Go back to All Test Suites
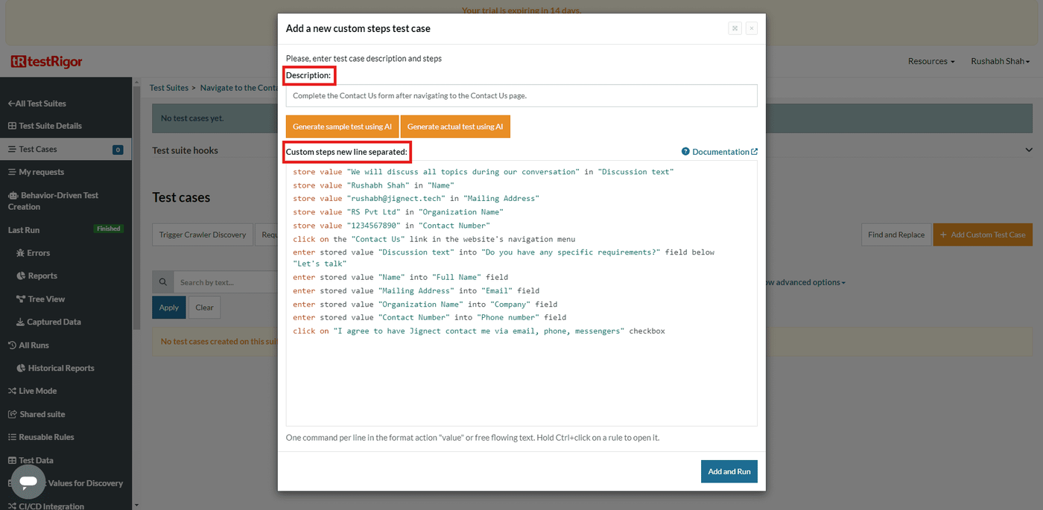The width and height of the screenshot is (1043, 510). [37, 103]
